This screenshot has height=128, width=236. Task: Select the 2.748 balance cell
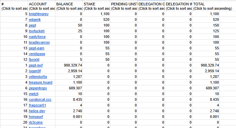[x=69, y=111]
